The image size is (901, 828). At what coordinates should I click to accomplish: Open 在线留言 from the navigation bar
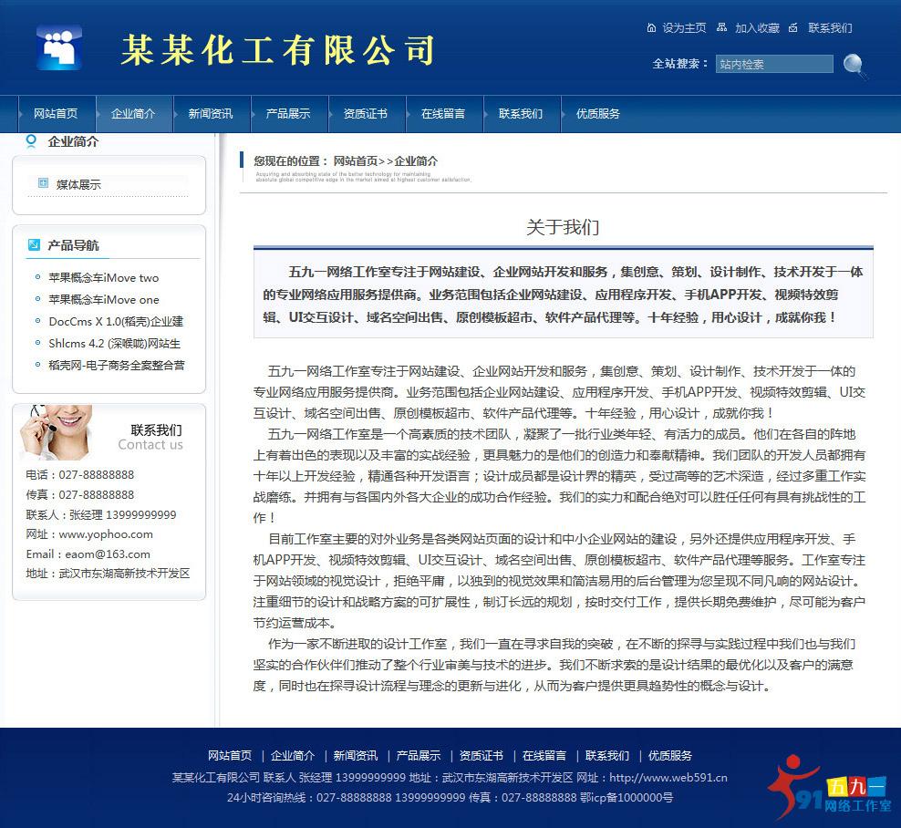(x=441, y=113)
